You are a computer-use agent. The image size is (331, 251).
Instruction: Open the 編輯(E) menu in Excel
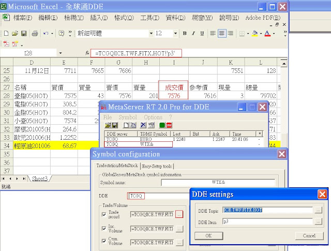point(48,18)
